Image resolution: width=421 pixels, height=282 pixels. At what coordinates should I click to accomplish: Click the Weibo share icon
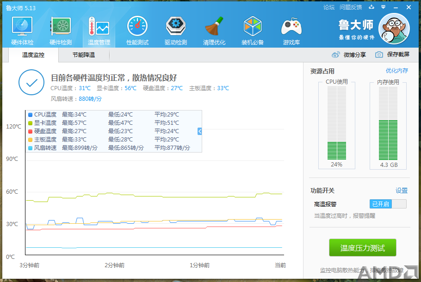[x=335, y=55]
